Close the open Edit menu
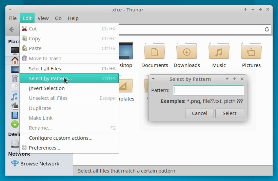This screenshot has height=181, width=278. point(27,18)
